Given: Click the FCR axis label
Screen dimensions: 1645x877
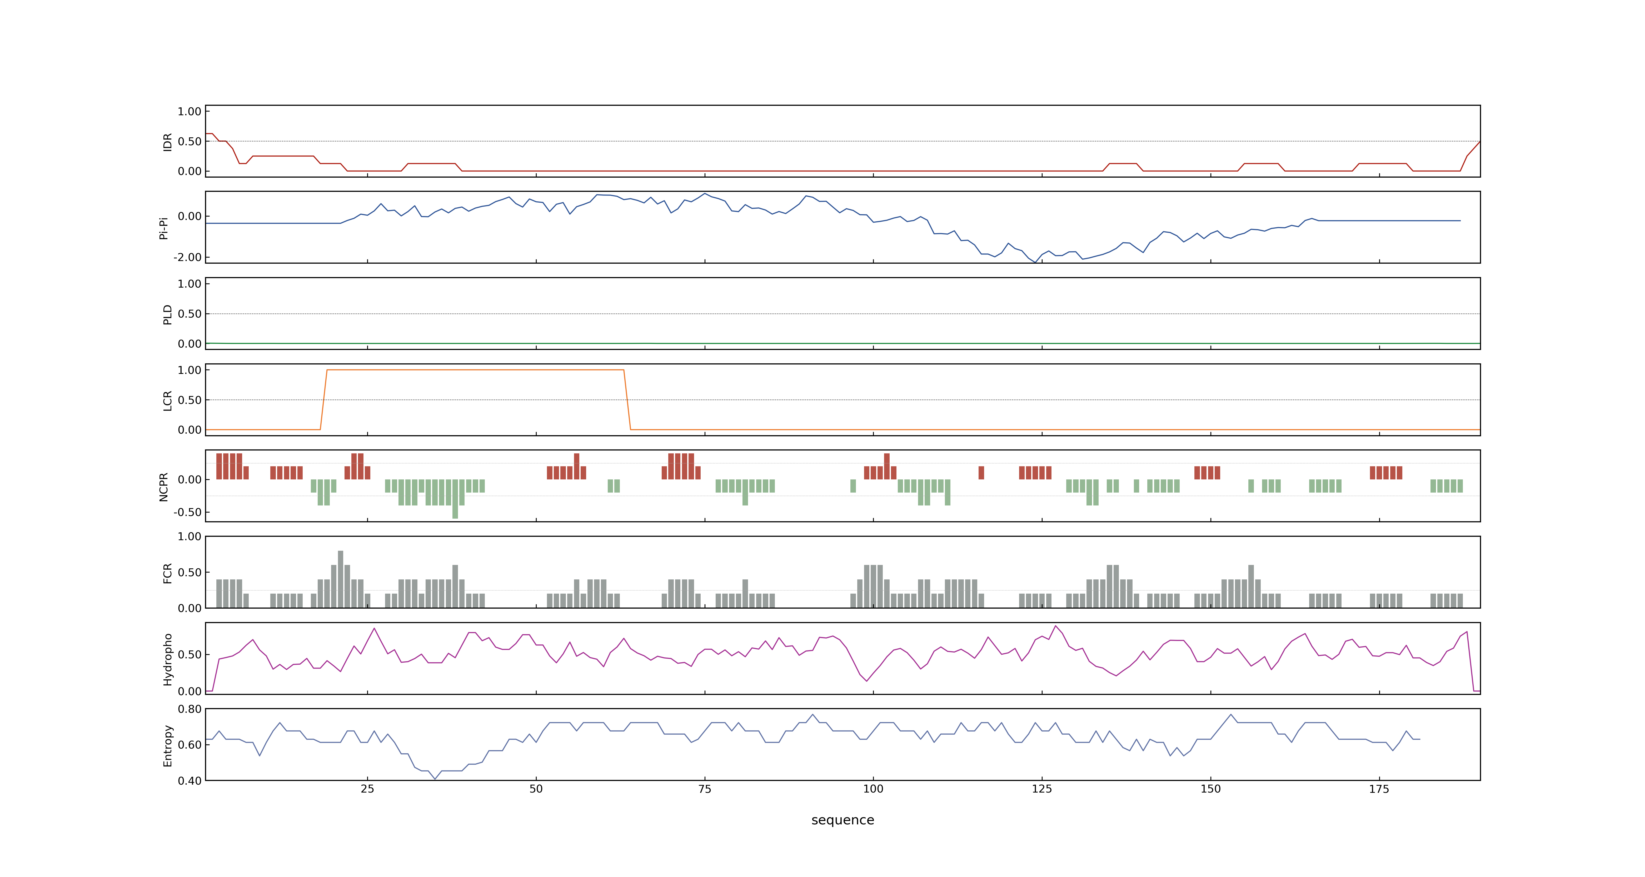Looking at the screenshot, I should point(167,573).
